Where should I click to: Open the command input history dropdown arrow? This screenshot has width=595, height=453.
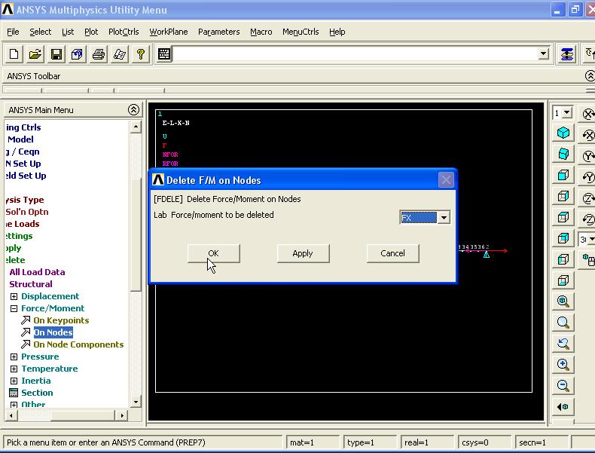(x=543, y=54)
